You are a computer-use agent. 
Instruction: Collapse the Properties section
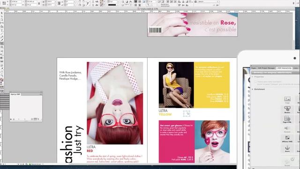[253, 77]
